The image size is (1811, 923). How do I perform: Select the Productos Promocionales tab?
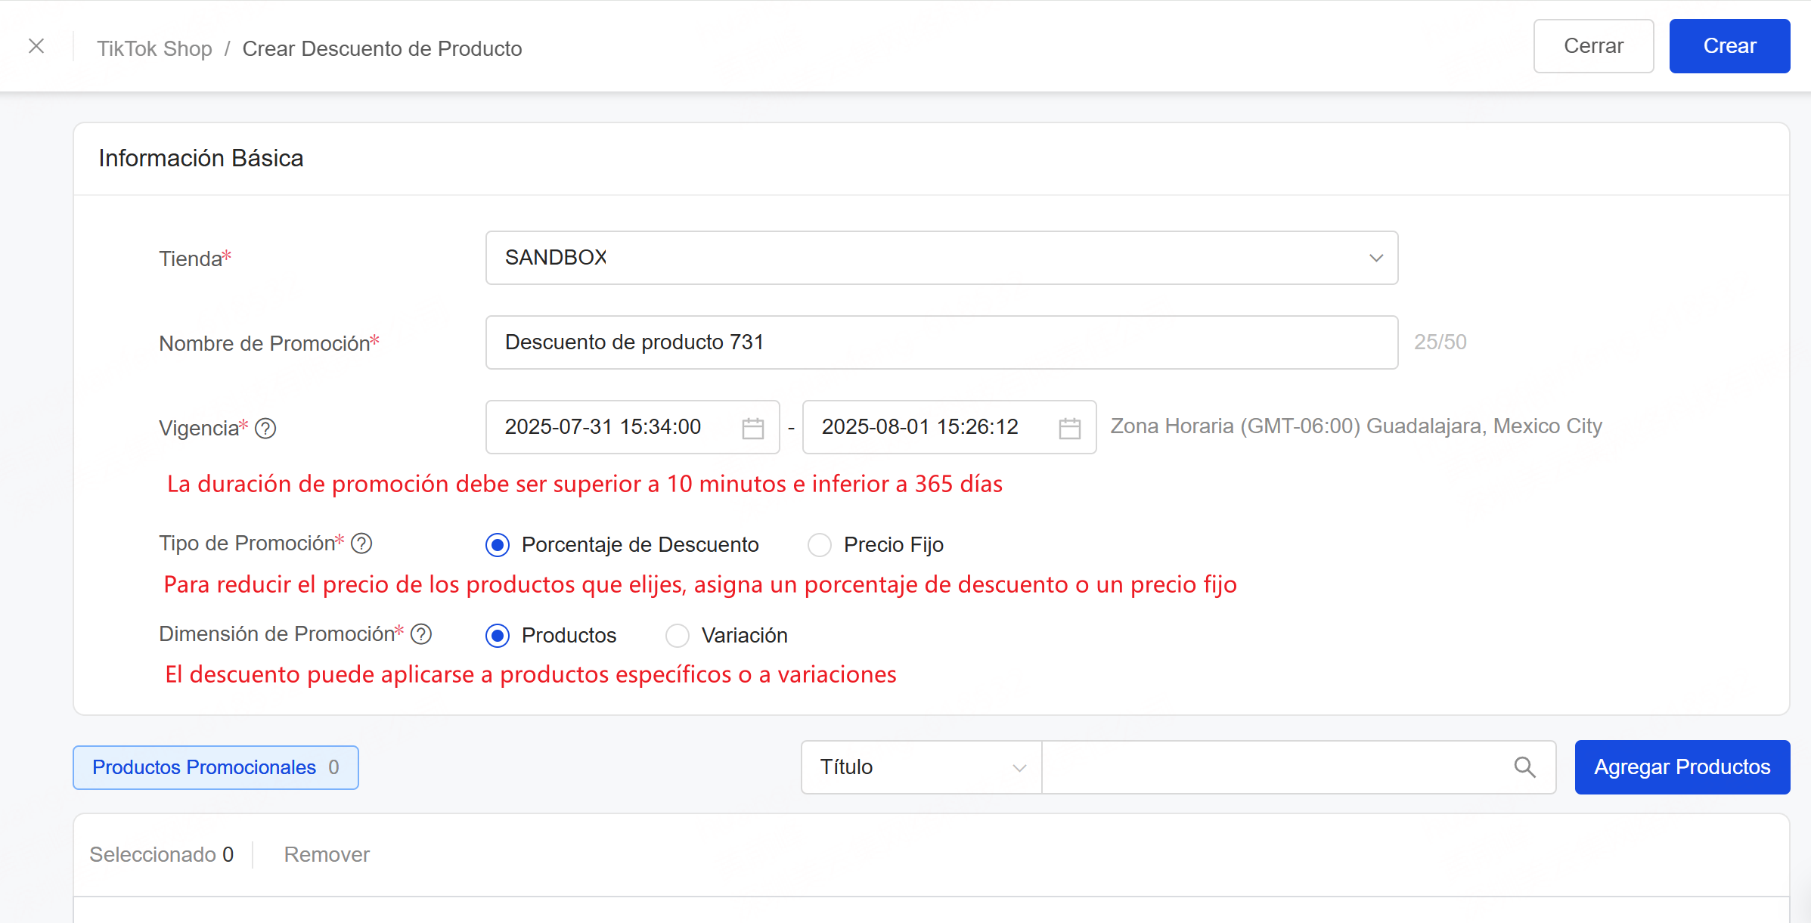pos(216,767)
